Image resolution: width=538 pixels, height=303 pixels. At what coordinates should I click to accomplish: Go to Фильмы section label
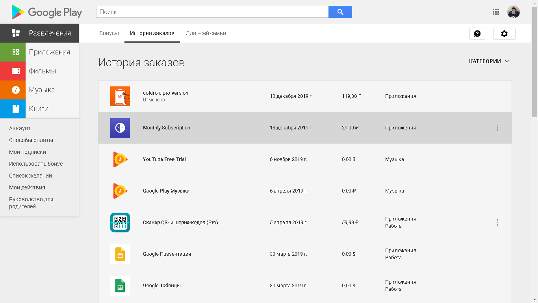click(x=42, y=71)
